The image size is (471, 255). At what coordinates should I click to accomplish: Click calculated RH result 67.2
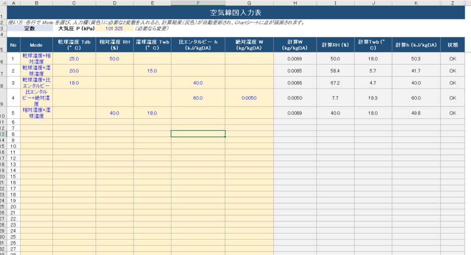(335, 83)
